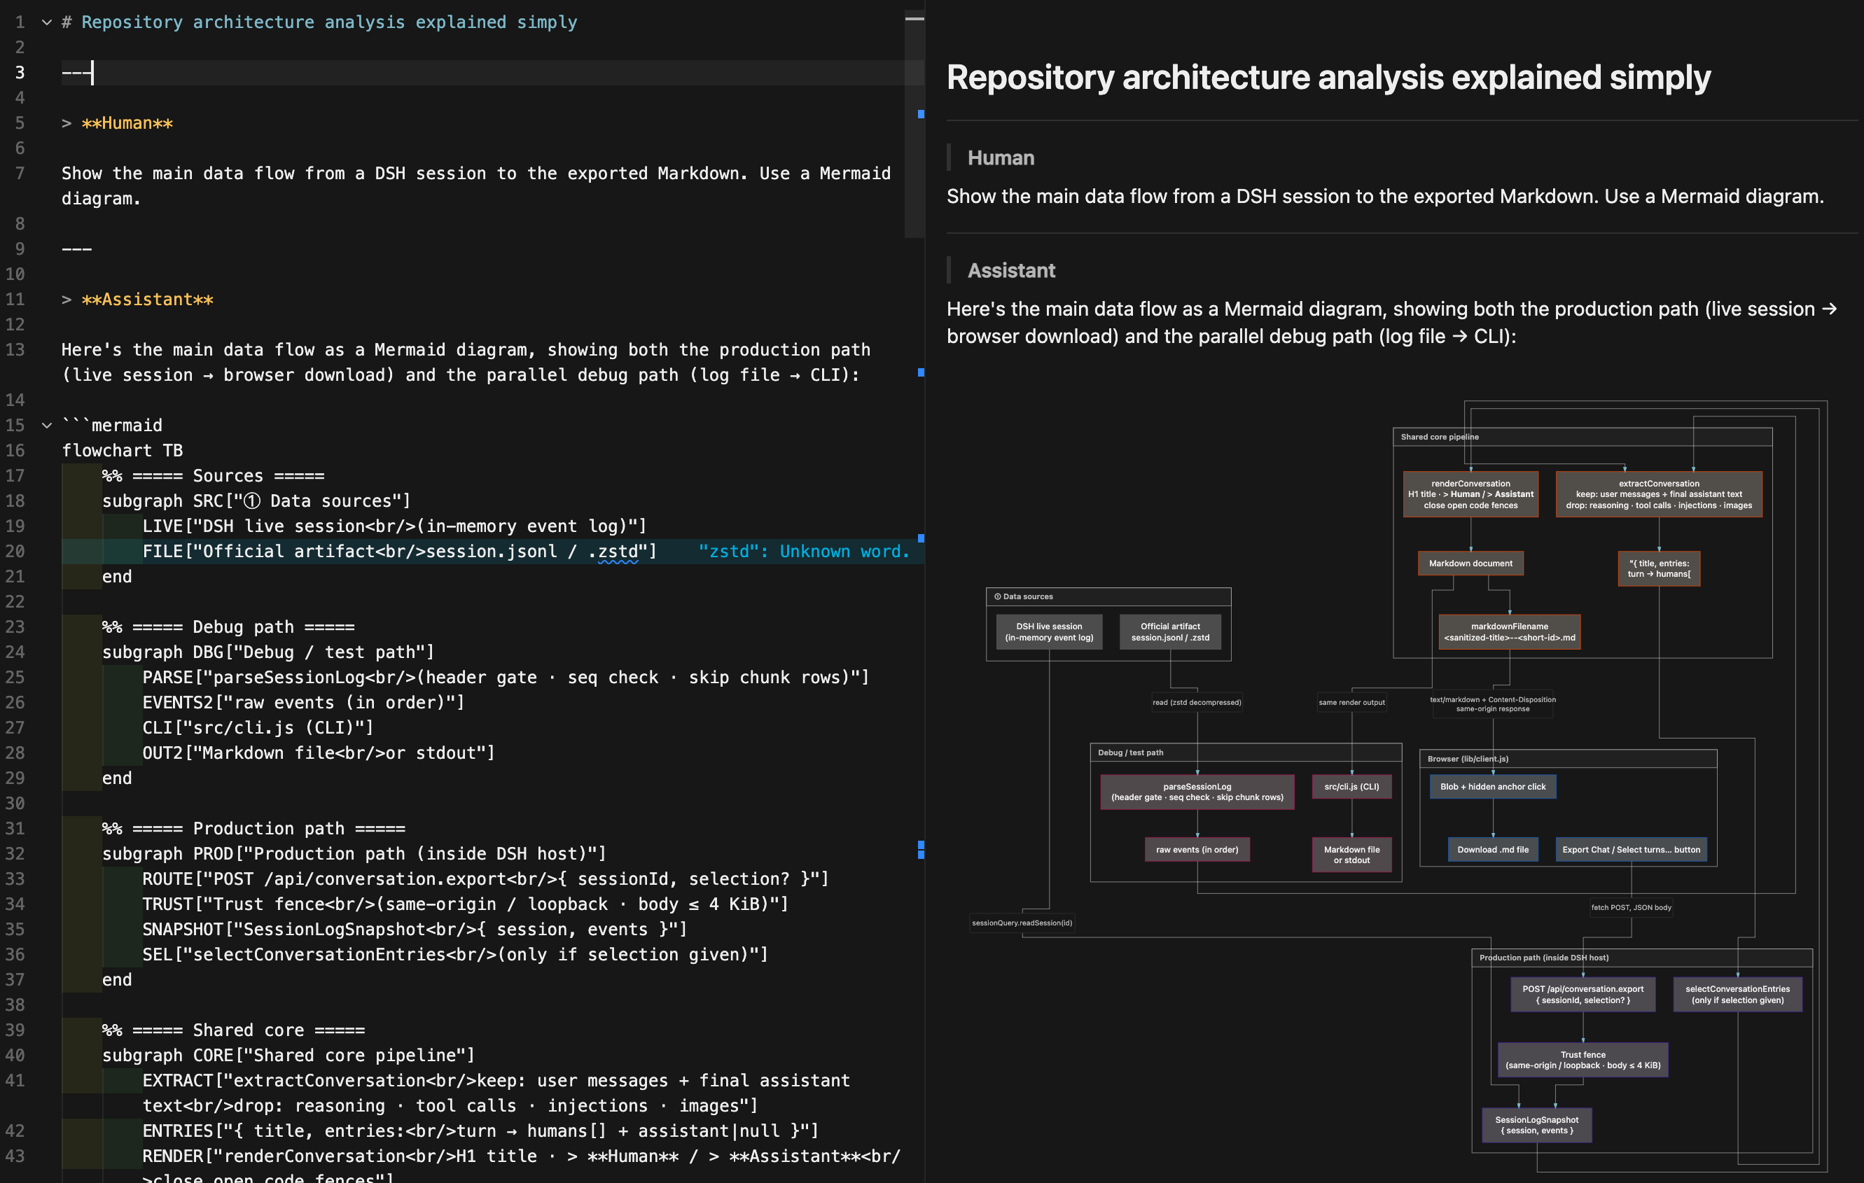The height and width of the screenshot is (1183, 1864).
Task: Click the '"zstd": Unknown word.' diagnostic message
Action: tap(803, 552)
